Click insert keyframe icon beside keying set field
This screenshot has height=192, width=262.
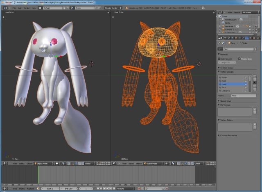click(x=163, y=188)
